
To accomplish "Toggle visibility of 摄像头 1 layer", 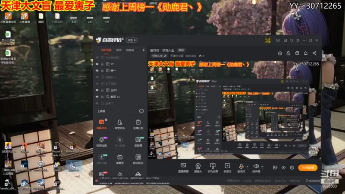I will (97, 77).
